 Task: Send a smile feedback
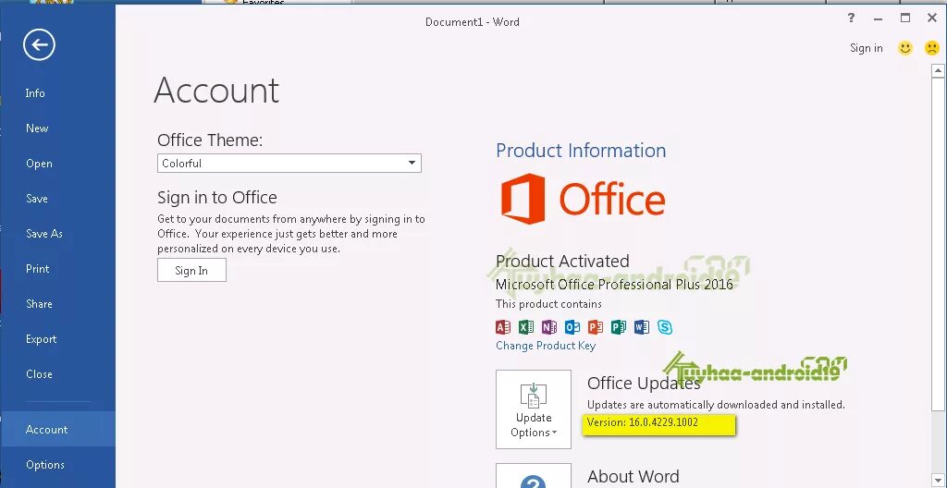pos(904,48)
